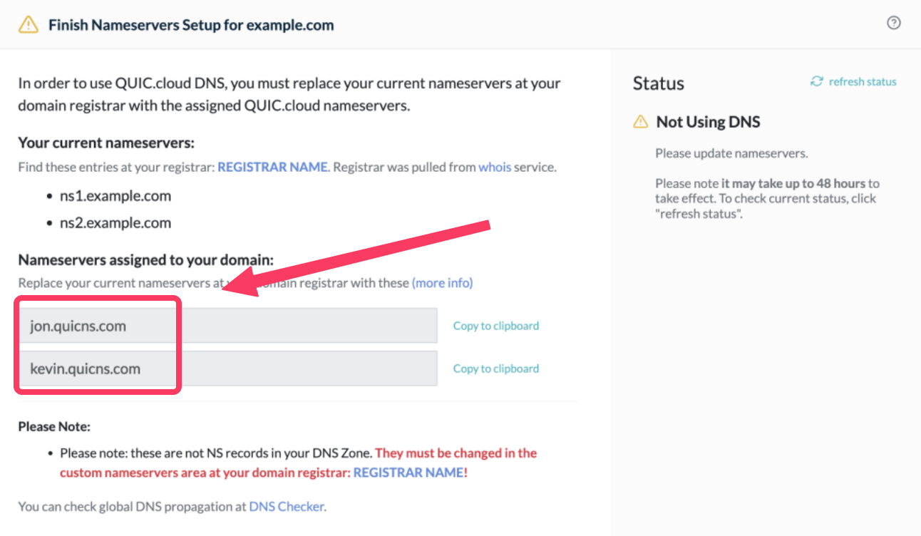Image resolution: width=921 pixels, height=536 pixels.
Task: Copy kevin.quicns.com to clipboard
Action: click(496, 368)
